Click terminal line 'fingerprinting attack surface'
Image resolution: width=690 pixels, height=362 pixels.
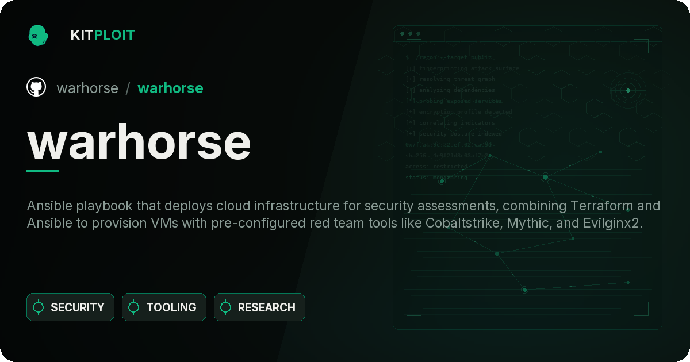coord(462,68)
